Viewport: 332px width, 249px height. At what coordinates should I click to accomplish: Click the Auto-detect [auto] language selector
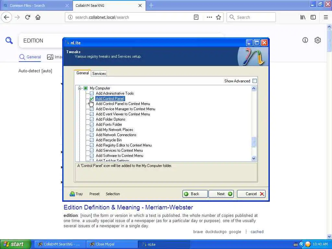35,71
